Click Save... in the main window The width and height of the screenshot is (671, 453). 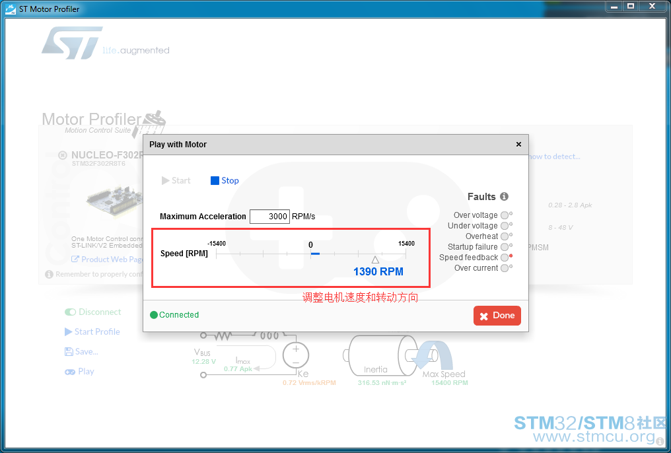(x=81, y=351)
